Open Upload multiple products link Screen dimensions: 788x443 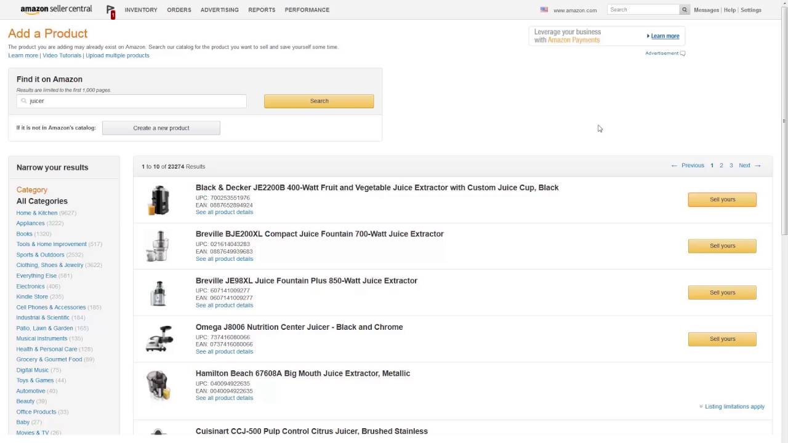pyautogui.click(x=118, y=55)
